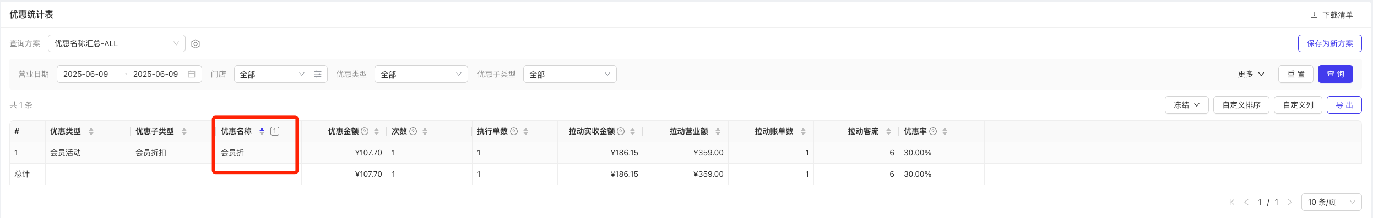
Task: Toggle sort on 拉动营业额 column
Action: (718, 131)
